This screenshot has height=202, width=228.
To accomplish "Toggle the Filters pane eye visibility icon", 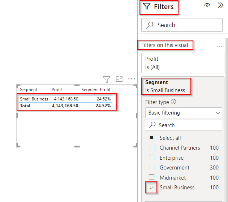I will click(x=207, y=5).
